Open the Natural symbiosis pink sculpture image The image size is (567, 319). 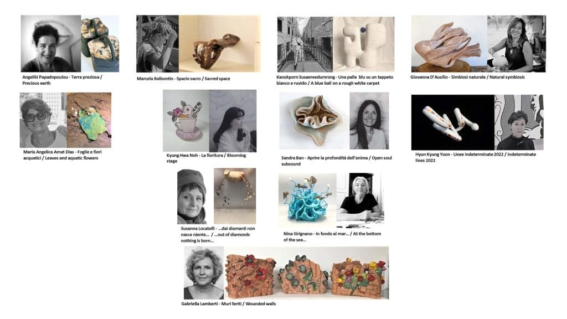(x=449, y=43)
